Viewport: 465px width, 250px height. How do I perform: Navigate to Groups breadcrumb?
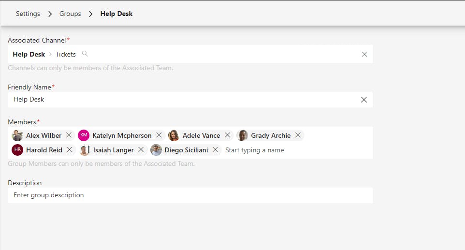[x=70, y=14]
